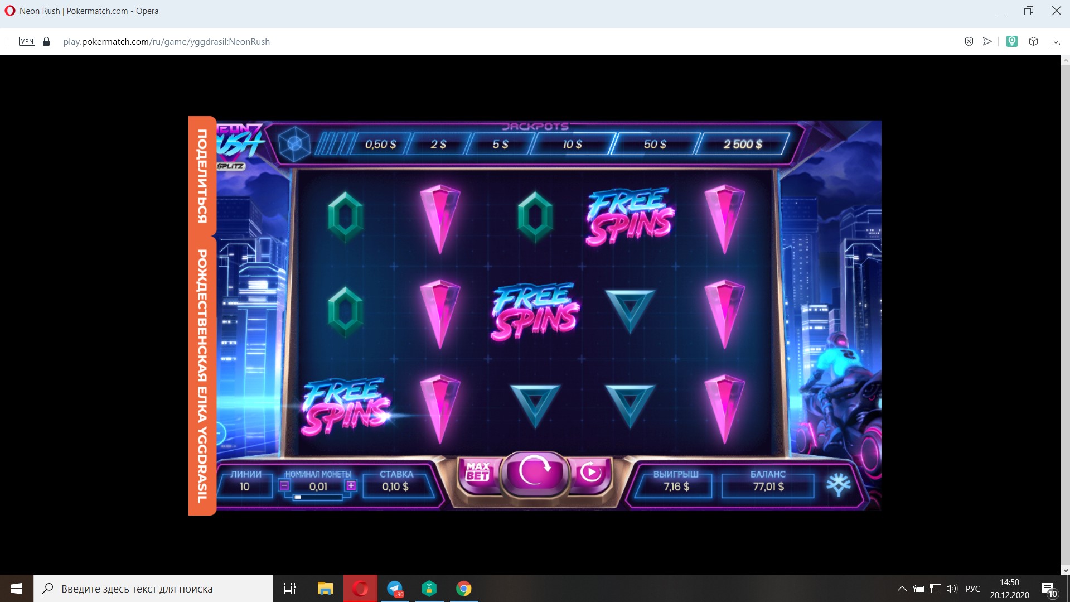1070x602 pixels.
Task: Click the MAX BET button
Action: click(x=478, y=472)
